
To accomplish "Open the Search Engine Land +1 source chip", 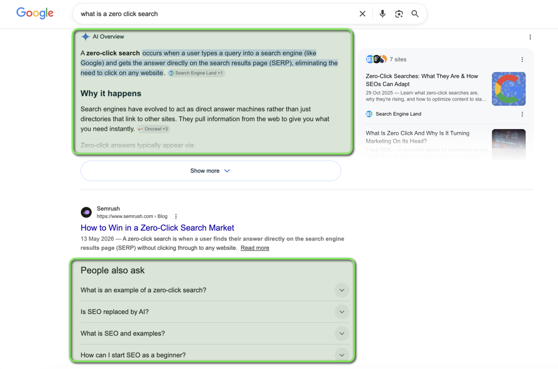I will 196,73.
